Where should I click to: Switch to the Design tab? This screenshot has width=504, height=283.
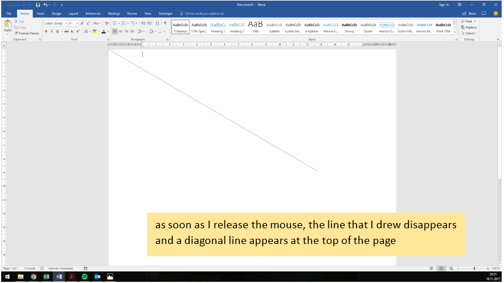56,13
